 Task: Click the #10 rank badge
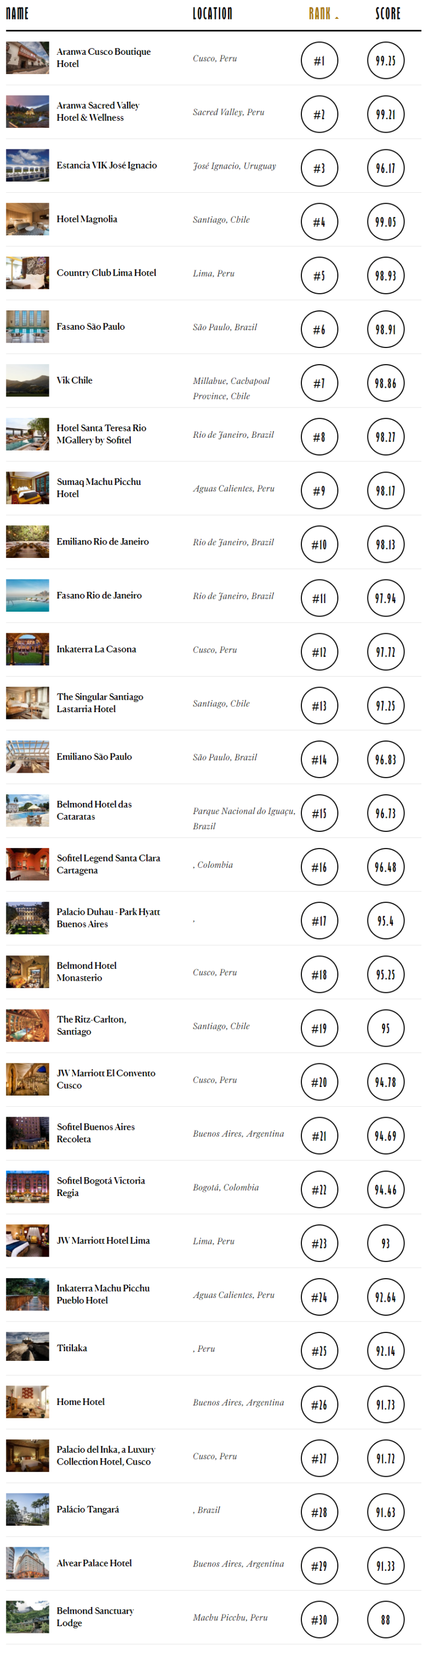(319, 545)
